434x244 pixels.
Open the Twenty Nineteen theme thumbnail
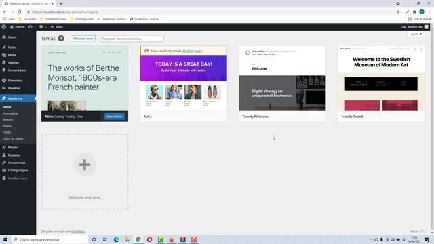click(x=282, y=79)
